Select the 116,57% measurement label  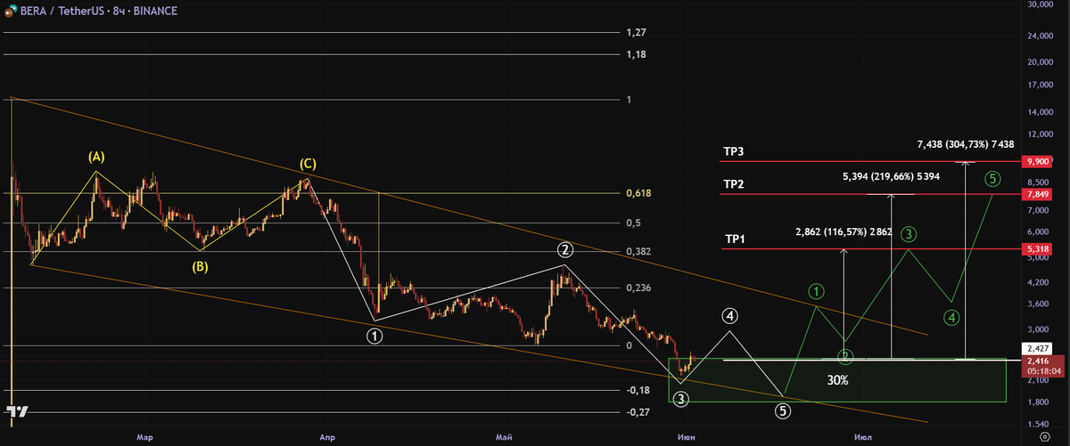844,231
